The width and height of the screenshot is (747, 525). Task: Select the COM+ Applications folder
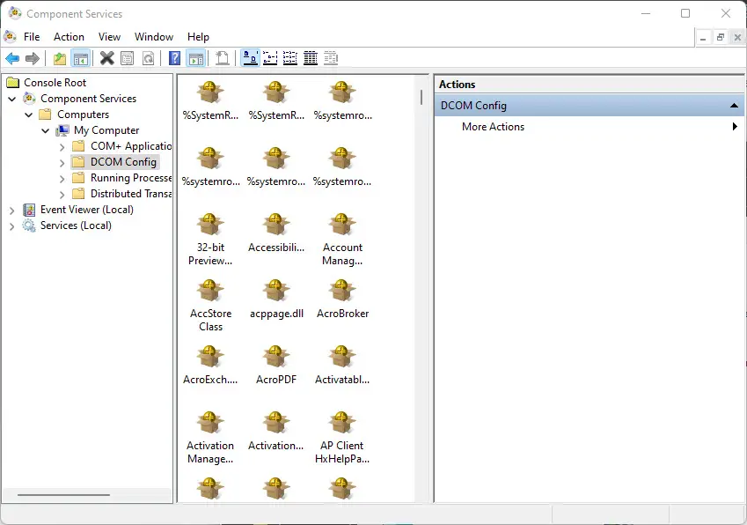pos(131,146)
